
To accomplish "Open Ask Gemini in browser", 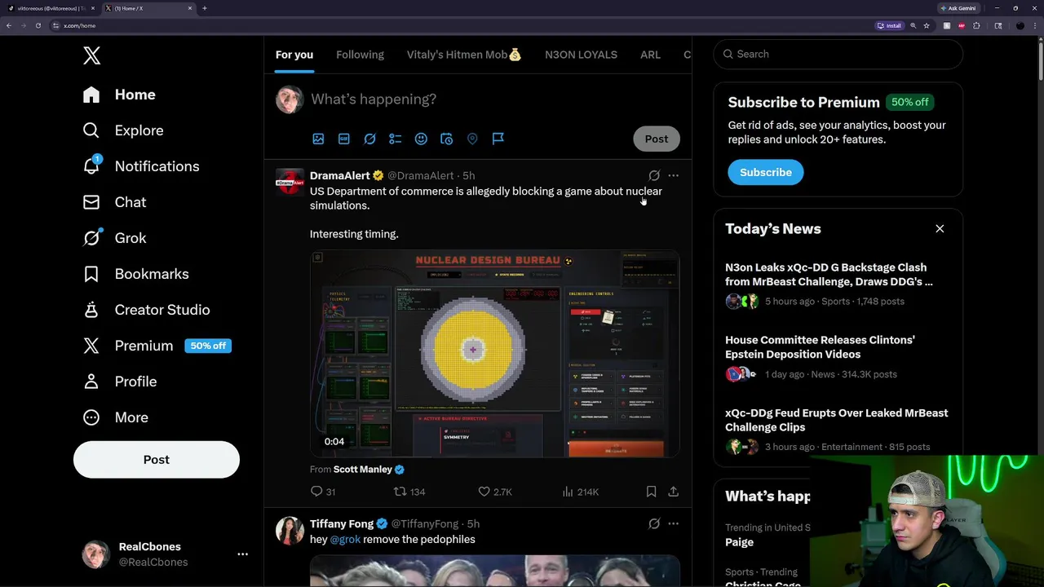I will pyautogui.click(x=958, y=8).
